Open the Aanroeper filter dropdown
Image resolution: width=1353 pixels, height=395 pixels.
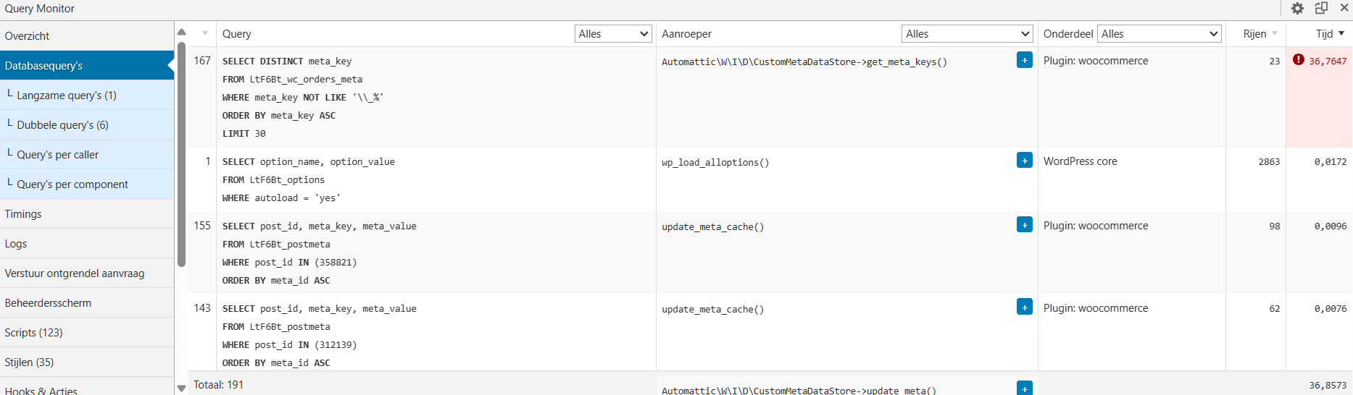point(967,34)
